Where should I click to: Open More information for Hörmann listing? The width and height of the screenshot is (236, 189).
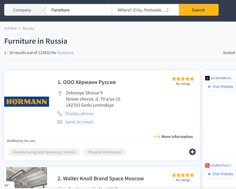click(x=177, y=137)
